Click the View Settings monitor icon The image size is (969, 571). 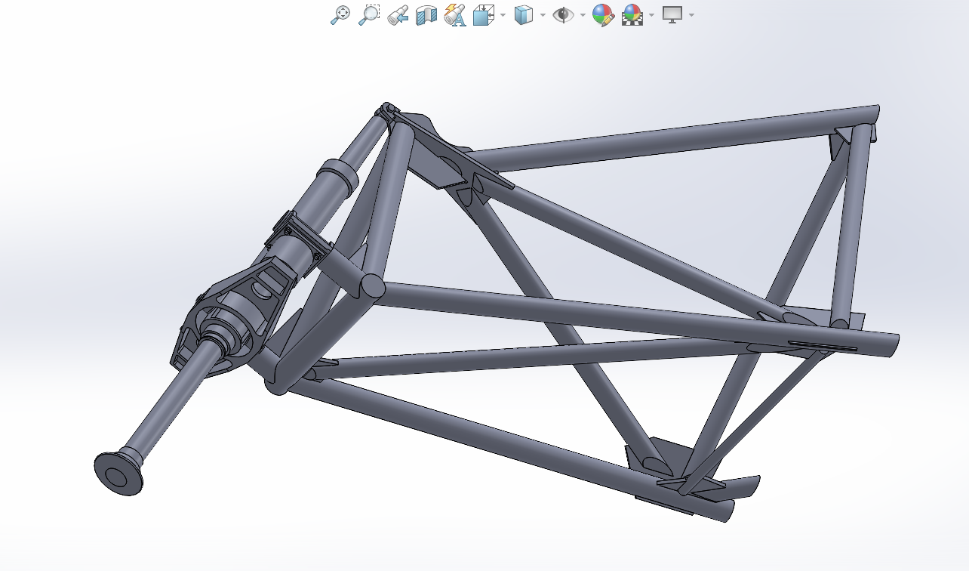pyautogui.click(x=672, y=14)
